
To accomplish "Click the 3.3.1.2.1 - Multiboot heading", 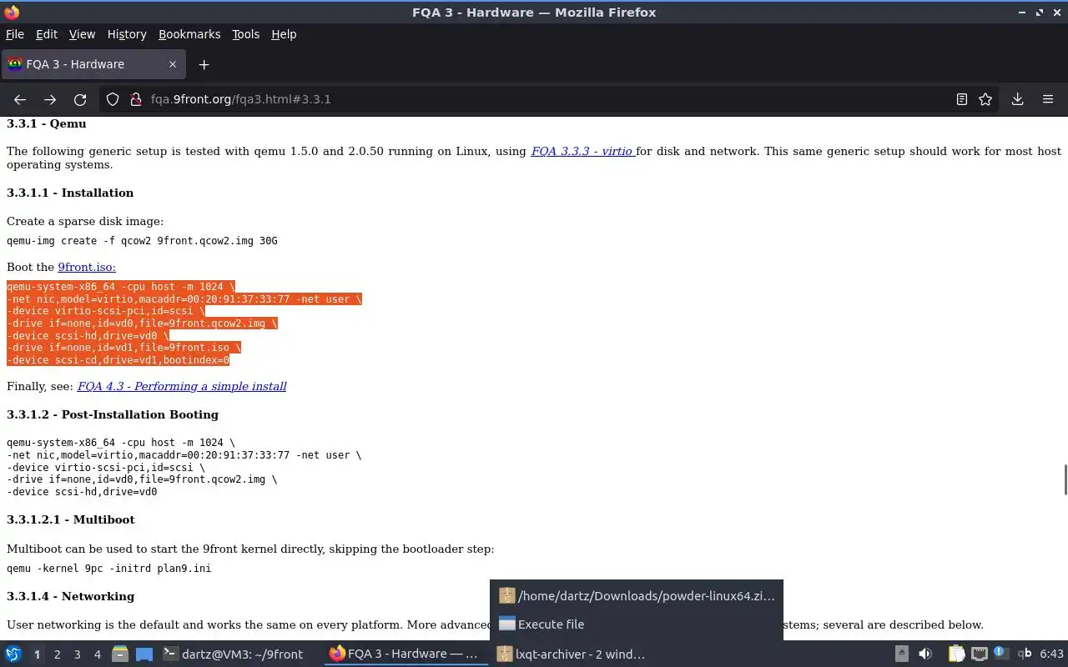I will pos(71,519).
